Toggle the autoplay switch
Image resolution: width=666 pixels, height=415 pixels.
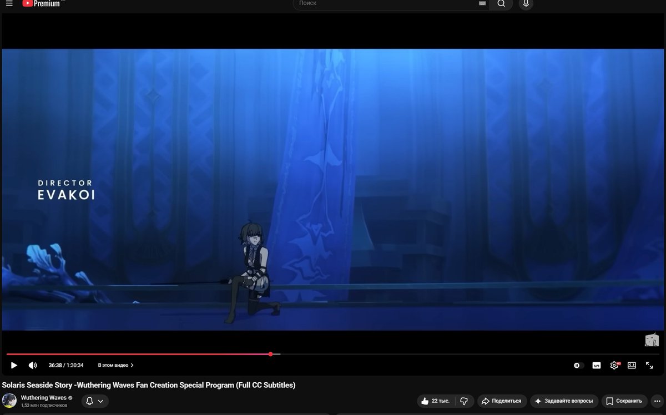tap(579, 366)
